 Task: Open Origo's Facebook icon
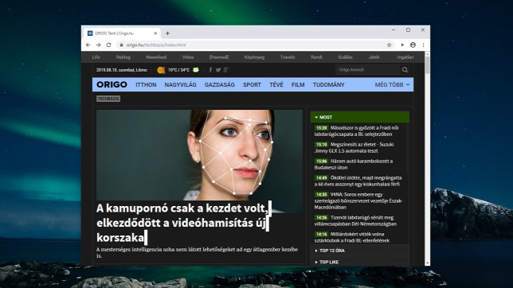[x=210, y=70]
